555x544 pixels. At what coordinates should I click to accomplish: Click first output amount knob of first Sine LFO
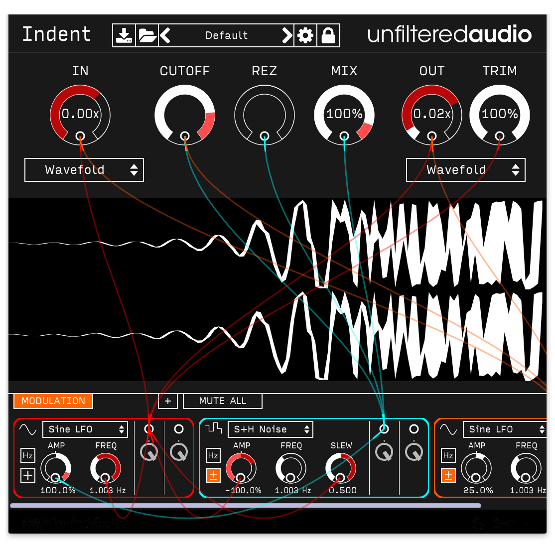(x=149, y=452)
